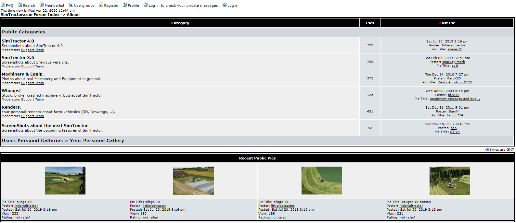Open the Machinery & Equip. category
516x223 pixels.
[x=23, y=74]
